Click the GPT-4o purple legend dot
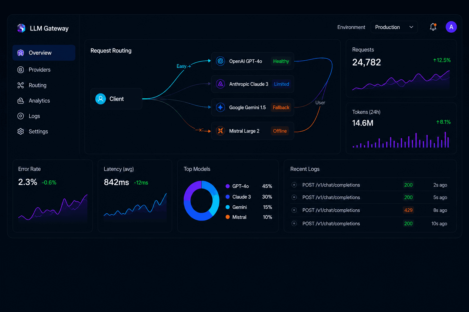 coord(227,186)
